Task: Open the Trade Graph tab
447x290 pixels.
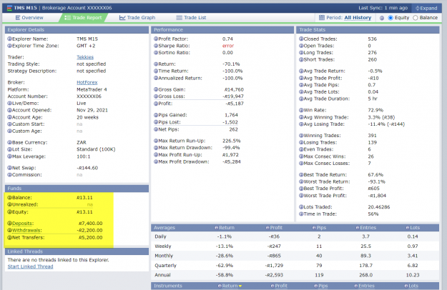Action: pos(137,18)
